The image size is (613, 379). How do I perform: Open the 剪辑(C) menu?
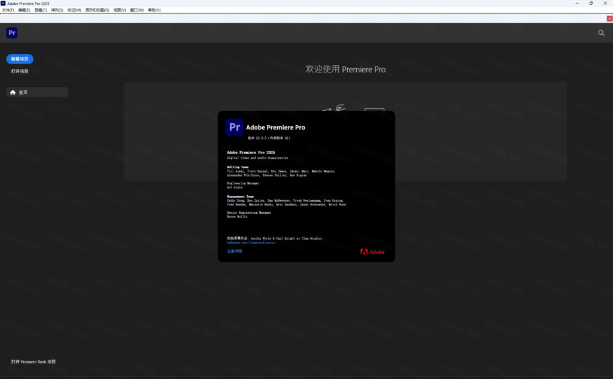[x=41, y=10]
